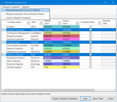Click the StrucEngg abbreviation cell
Viewport: 117px width, 102px height.
[x=37, y=64]
